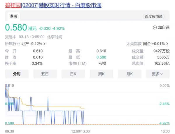This screenshot has width=175, height=134.
Task: Click the 昨收 value 0.610
Action: [38, 57]
